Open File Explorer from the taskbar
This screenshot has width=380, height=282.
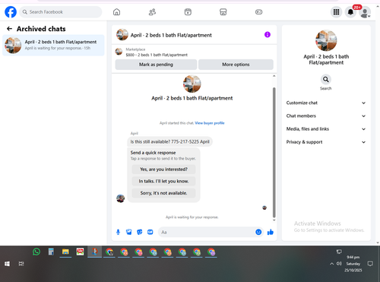tap(65, 252)
